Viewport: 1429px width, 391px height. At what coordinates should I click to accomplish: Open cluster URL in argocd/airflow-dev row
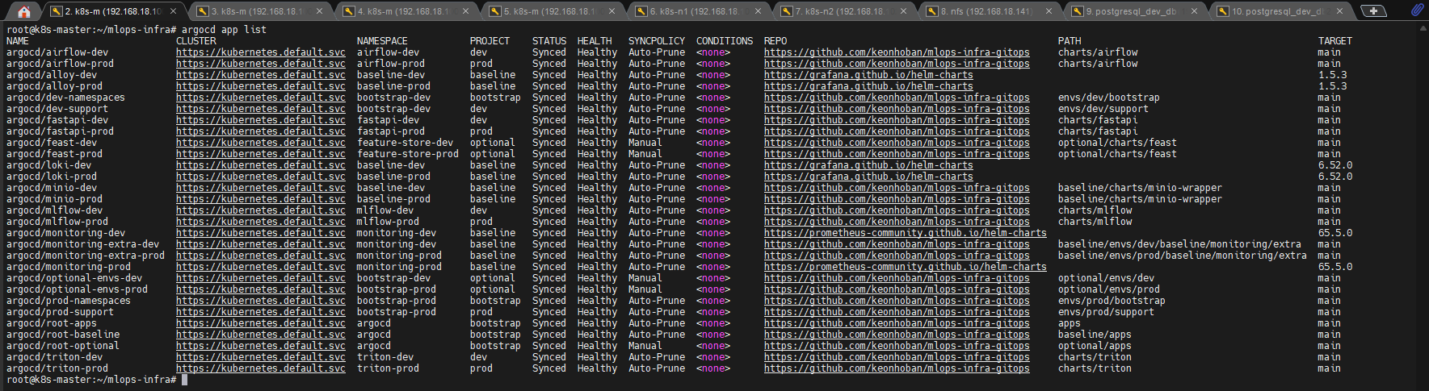coord(260,52)
